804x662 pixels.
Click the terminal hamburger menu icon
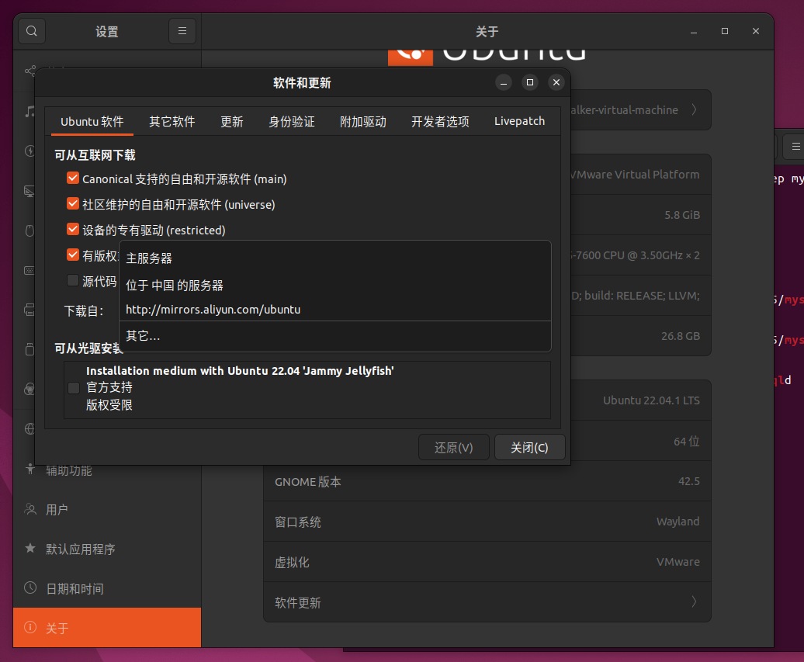795,147
